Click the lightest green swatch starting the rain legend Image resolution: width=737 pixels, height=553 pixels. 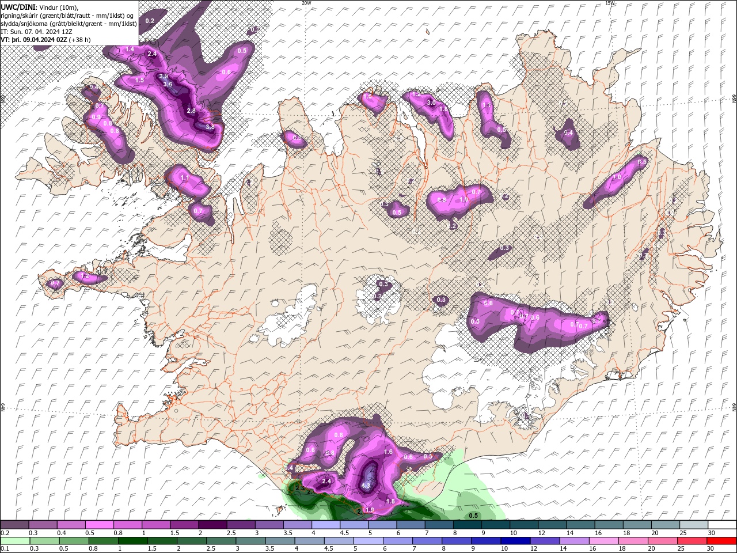point(14,541)
